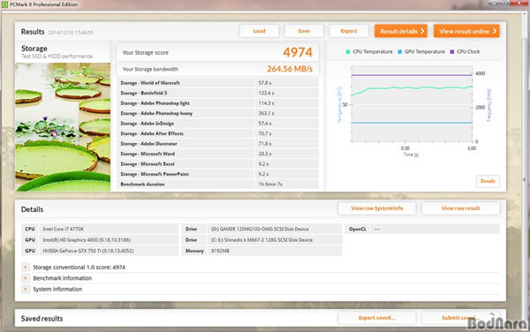Click View raw result
Image resolution: width=530 pixels, height=332 pixels.
click(x=461, y=208)
